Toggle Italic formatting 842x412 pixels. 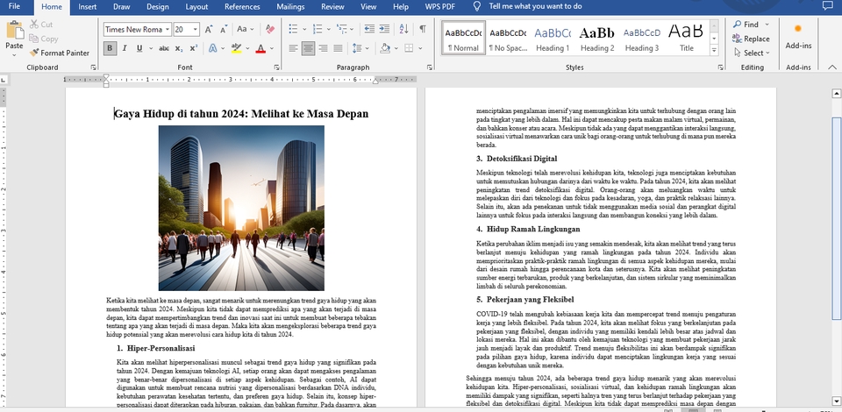click(x=125, y=48)
